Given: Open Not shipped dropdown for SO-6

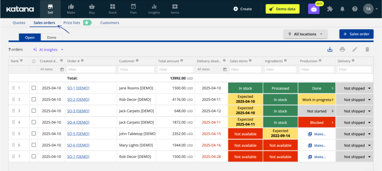Looking at the screenshot, I should (x=354, y=145).
